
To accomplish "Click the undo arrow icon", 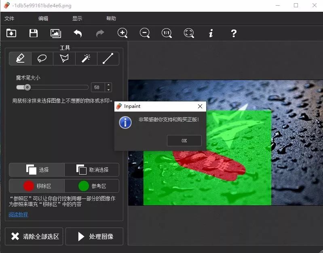I will click(x=78, y=34).
